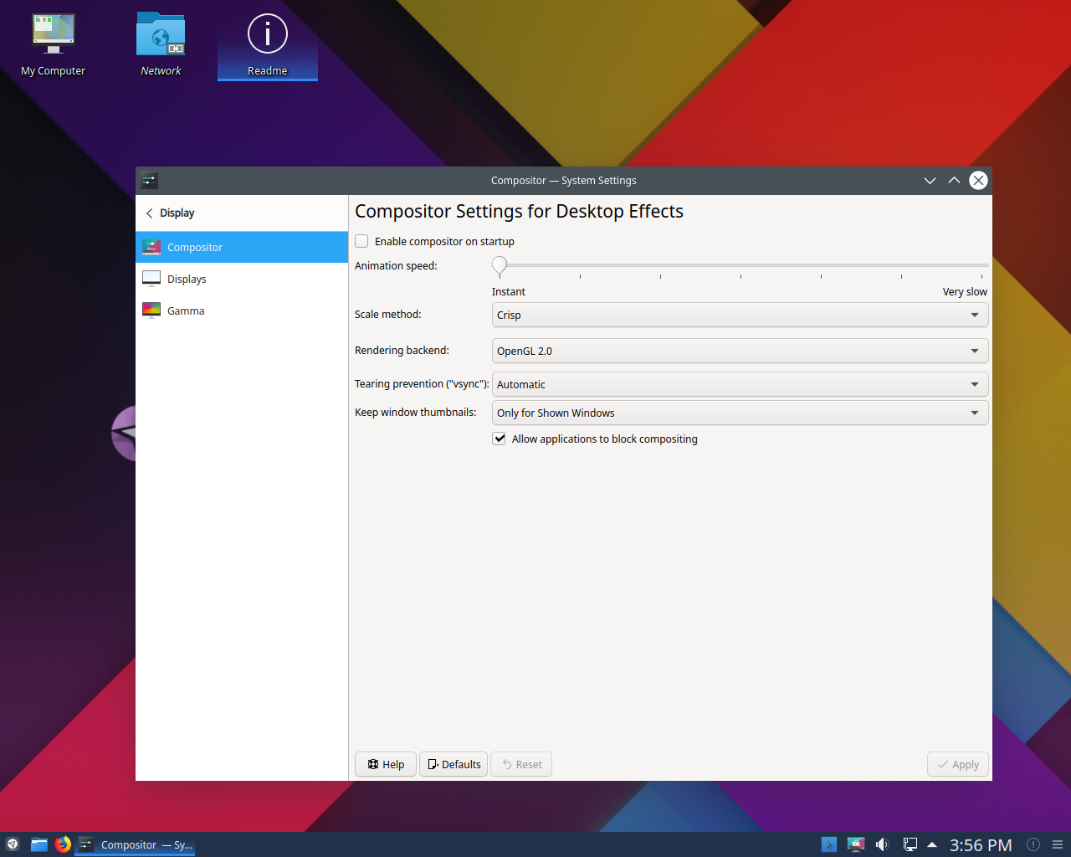Viewport: 1071px width, 857px height.
Task: Click the Help button
Action: [386, 764]
